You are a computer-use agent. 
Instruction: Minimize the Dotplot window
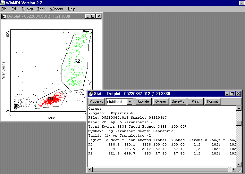[88, 16]
